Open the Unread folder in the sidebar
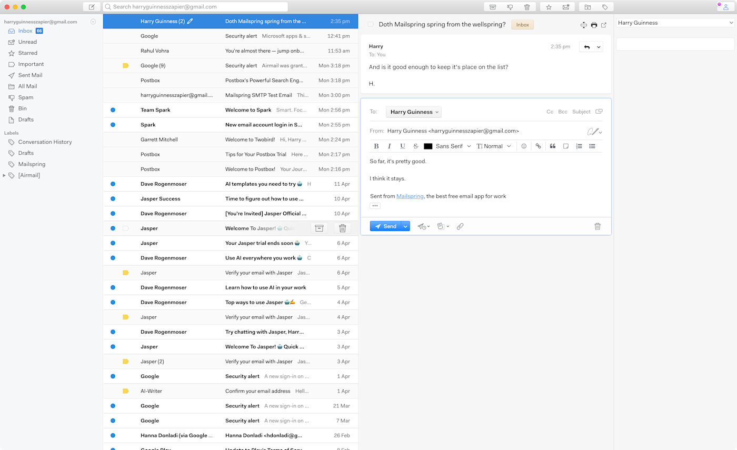 (x=27, y=42)
